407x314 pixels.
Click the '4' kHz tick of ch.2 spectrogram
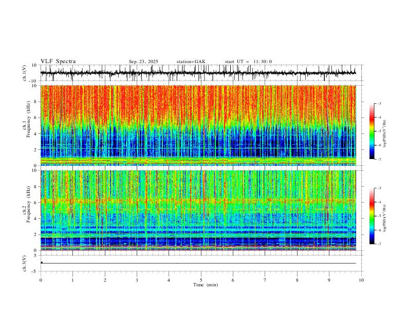(x=35, y=219)
